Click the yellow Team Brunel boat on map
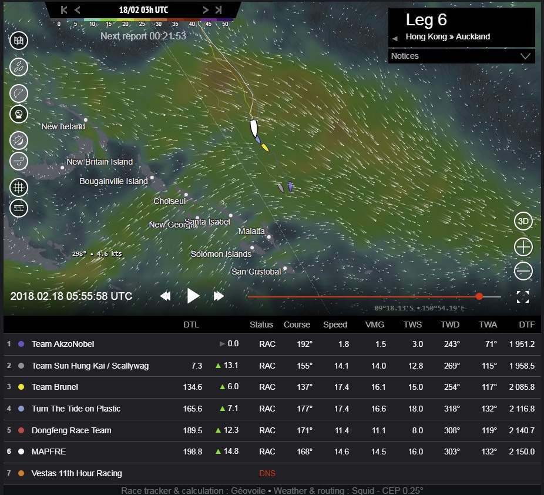The image size is (544, 495). pyautogui.click(x=265, y=148)
